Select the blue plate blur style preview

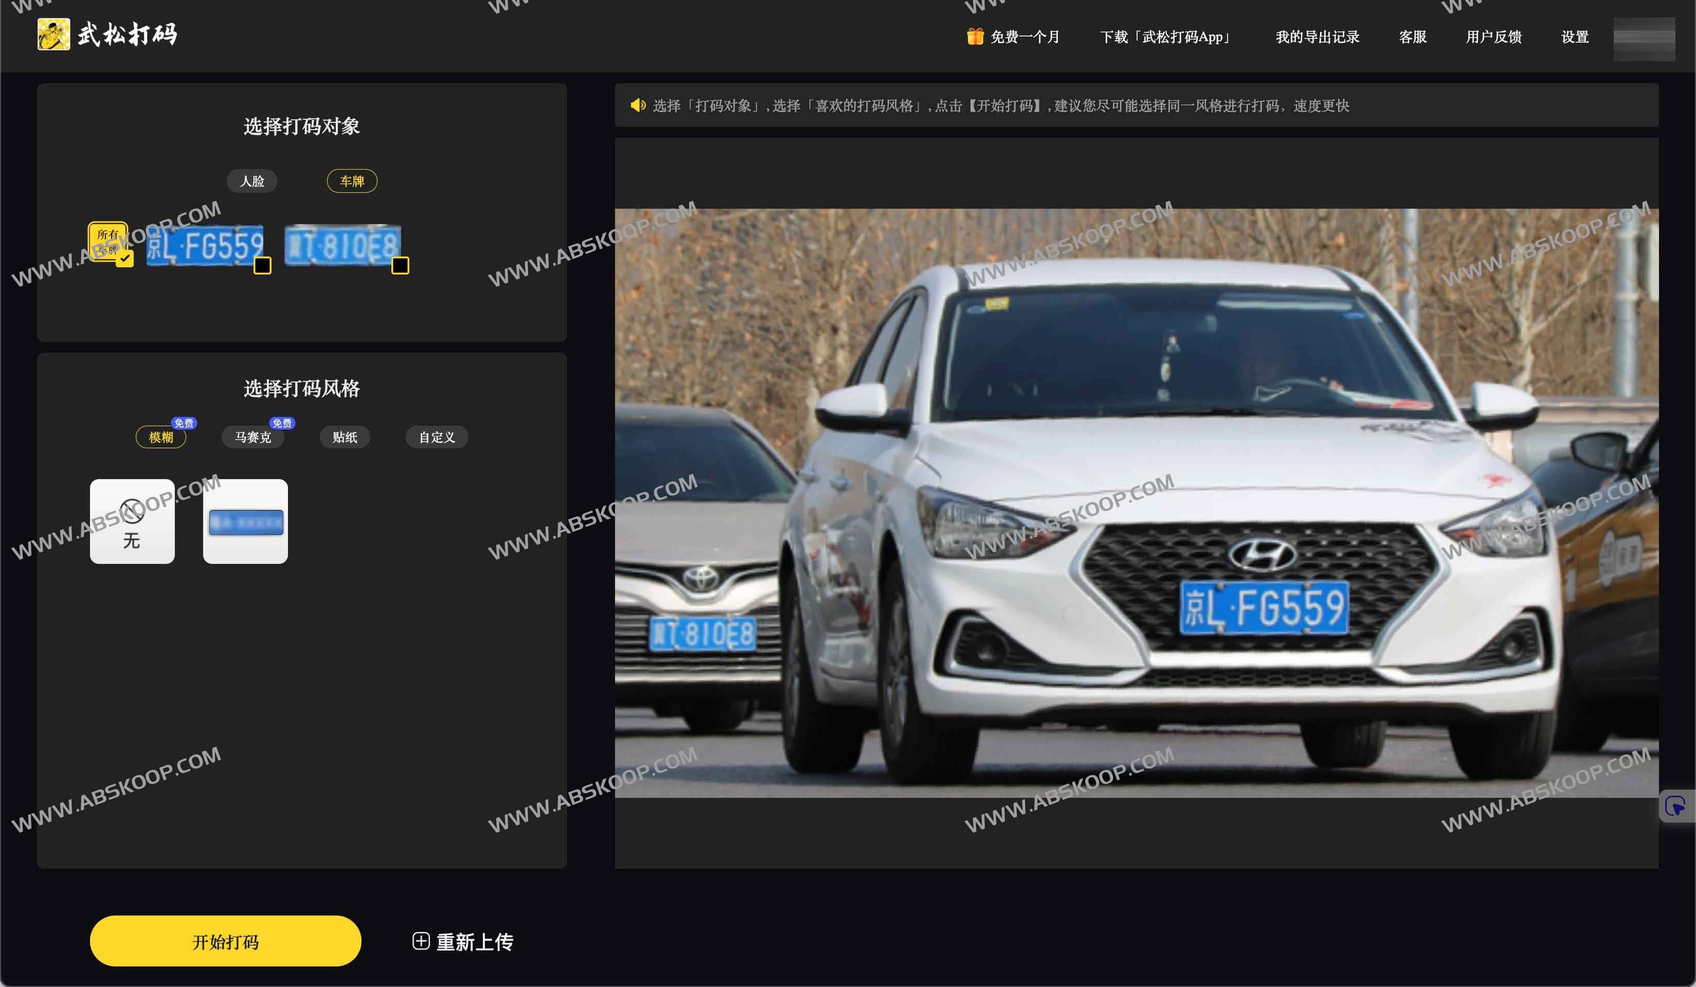pyautogui.click(x=245, y=521)
